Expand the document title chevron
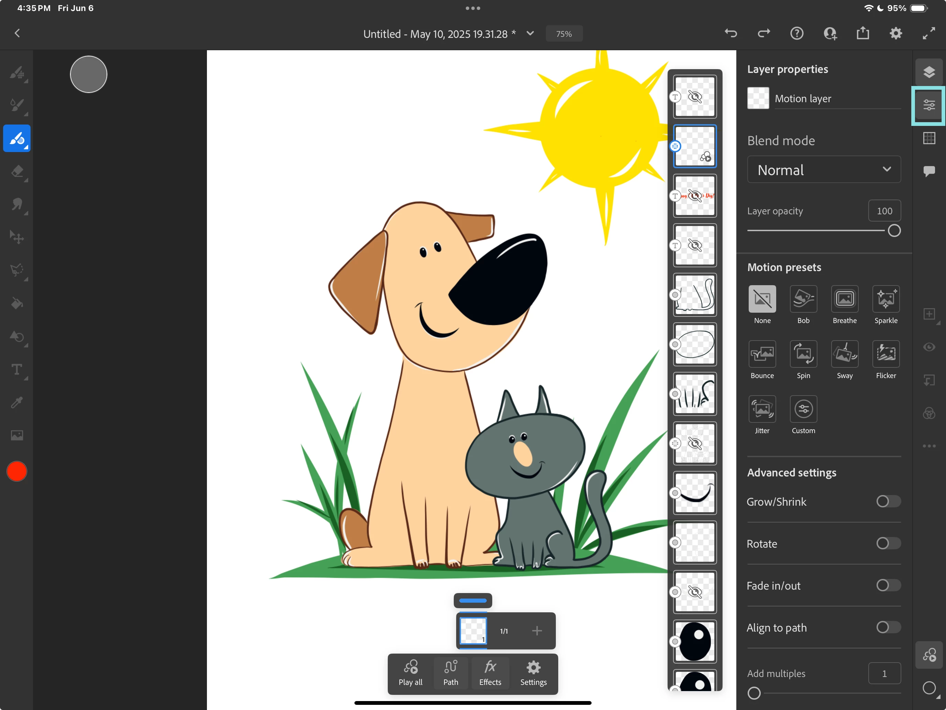The width and height of the screenshot is (946, 710). tap(530, 33)
